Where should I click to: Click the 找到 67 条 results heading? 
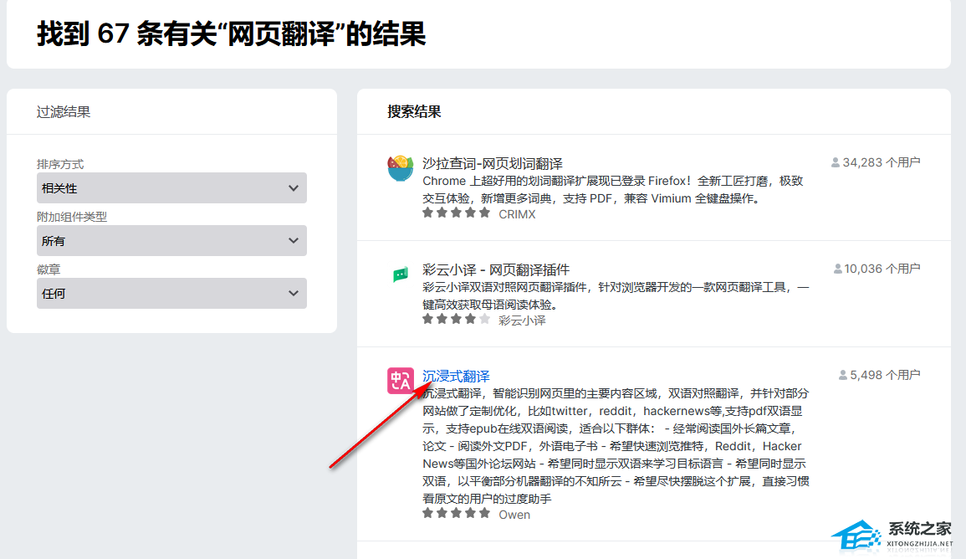pyautogui.click(x=231, y=34)
